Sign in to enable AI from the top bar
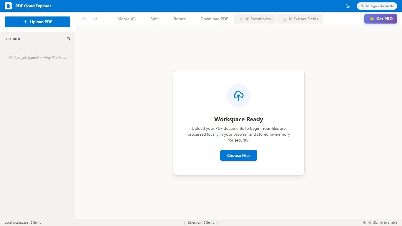 pyautogui.click(x=377, y=6)
